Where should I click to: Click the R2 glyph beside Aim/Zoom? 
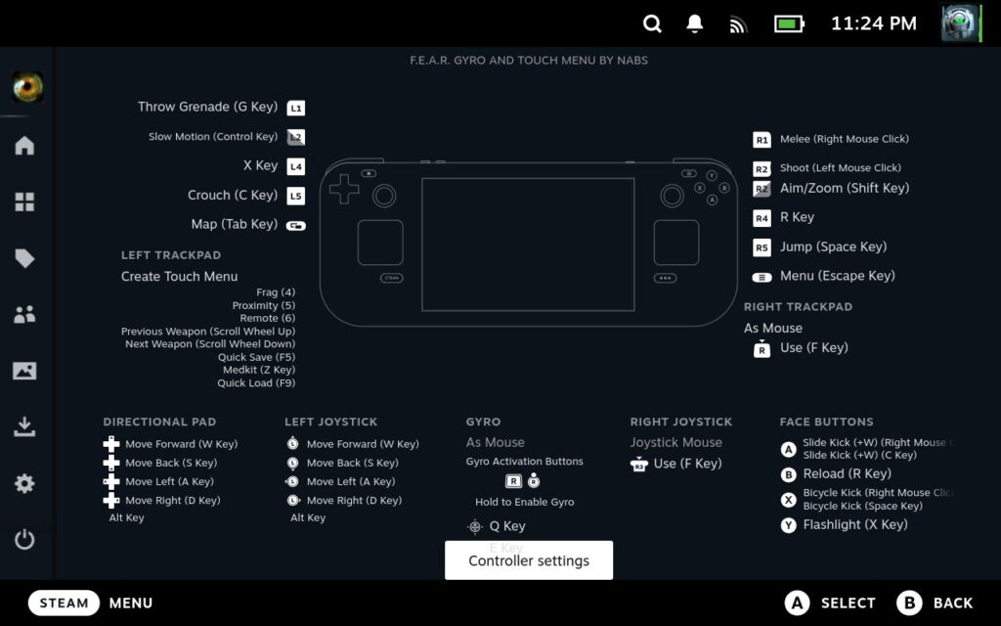click(x=762, y=189)
